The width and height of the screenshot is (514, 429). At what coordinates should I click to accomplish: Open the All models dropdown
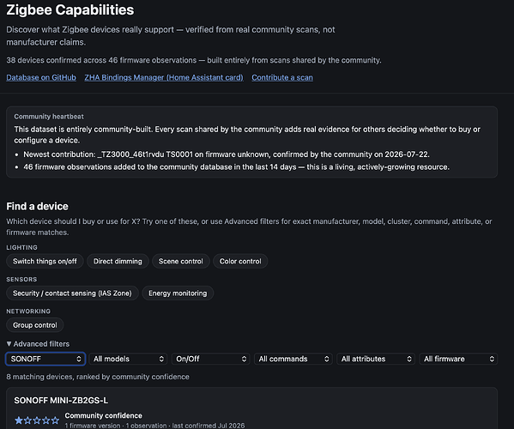pos(128,359)
